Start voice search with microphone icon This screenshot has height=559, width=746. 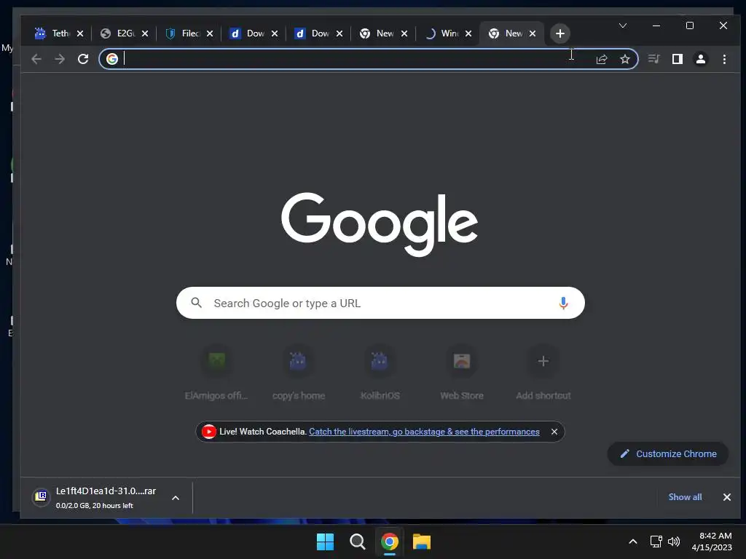tap(563, 304)
